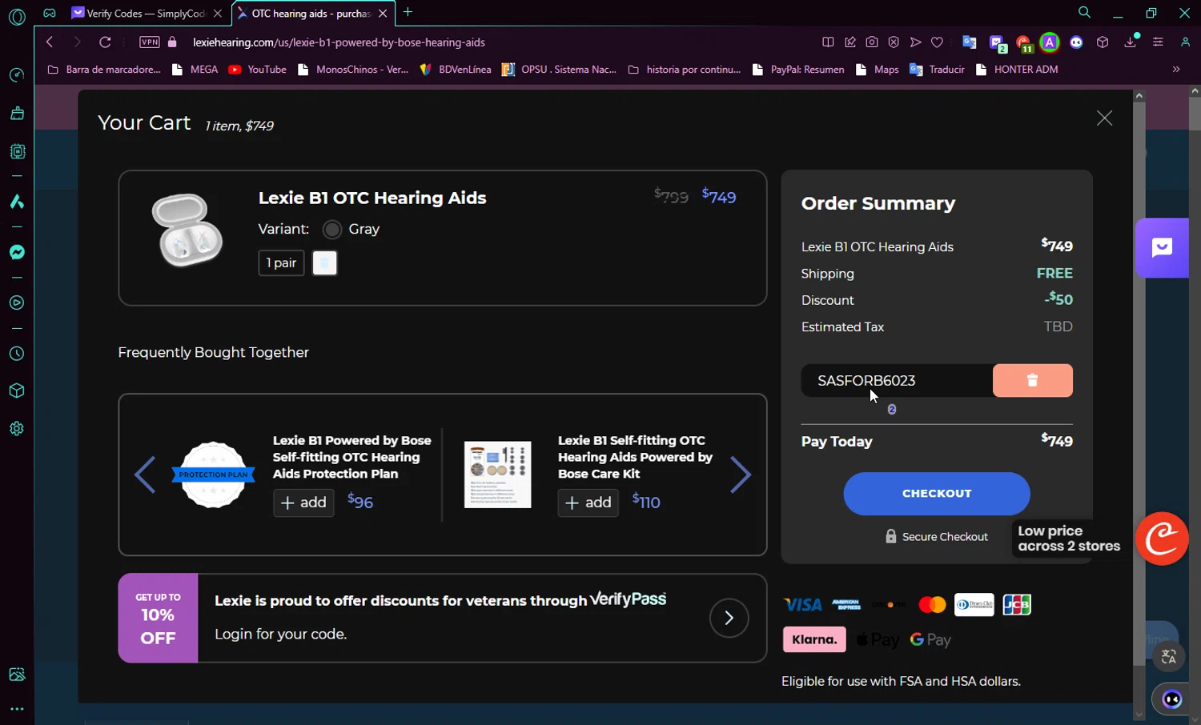Screen dimensions: 1201x725
Task: Add Bose Care Kit for $110
Action: coord(588,503)
